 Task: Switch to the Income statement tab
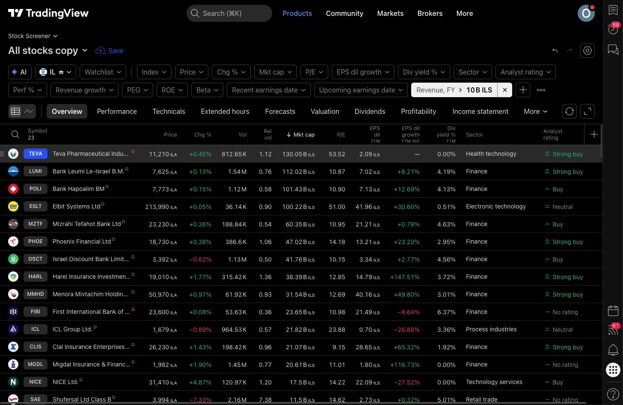click(x=480, y=111)
